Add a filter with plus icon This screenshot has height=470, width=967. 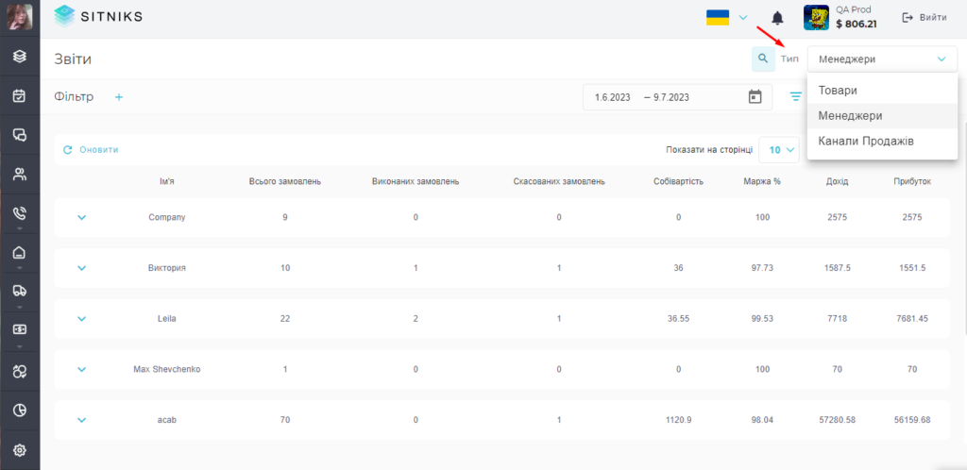point(119,96)
